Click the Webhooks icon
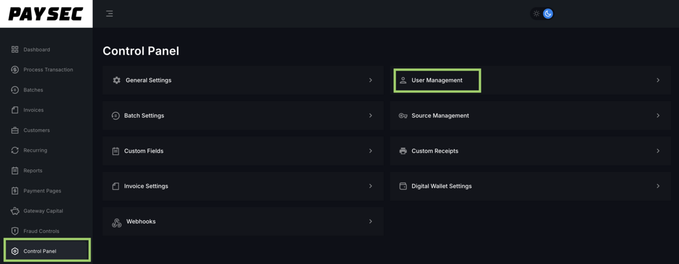679x264 pixels. point(117,222)
